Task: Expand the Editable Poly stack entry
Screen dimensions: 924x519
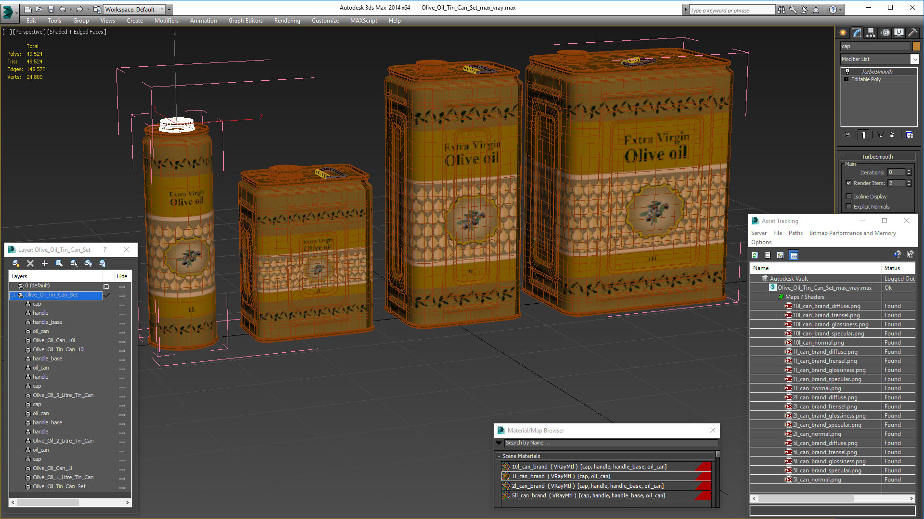Action: click(x=847, y=79)
